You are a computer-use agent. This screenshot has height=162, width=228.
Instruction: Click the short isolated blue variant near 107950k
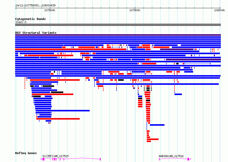[x=178, y=94]
